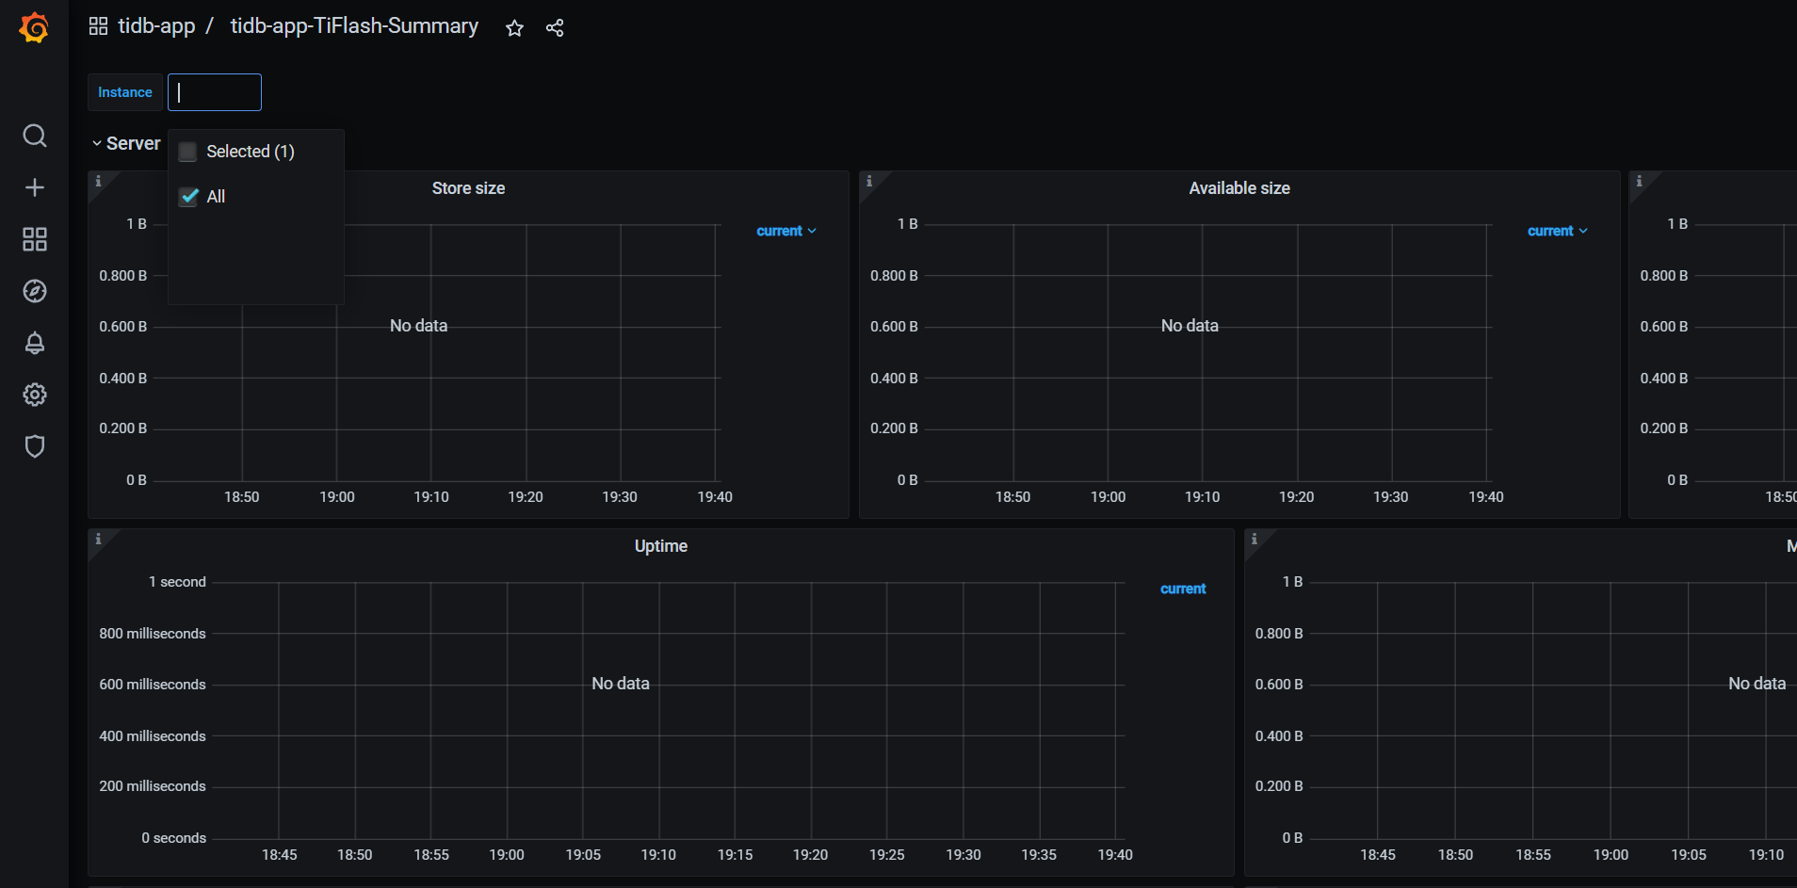Click the create plus icon
The image size is (1797, 888).
pos(35,187)
